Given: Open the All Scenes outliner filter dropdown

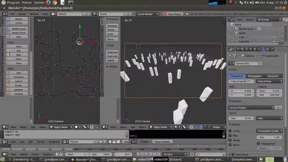Looking at the screenshot, I should pos(269,19).
